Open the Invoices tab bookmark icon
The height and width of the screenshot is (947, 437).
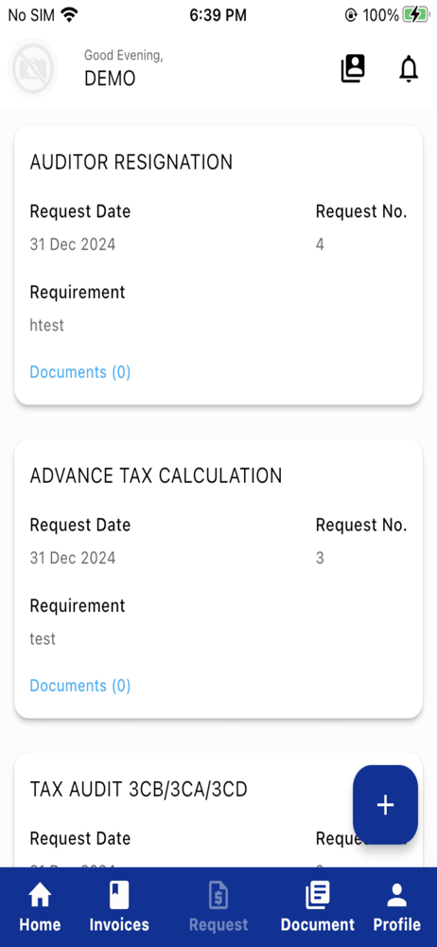click(x=119, y=895)
